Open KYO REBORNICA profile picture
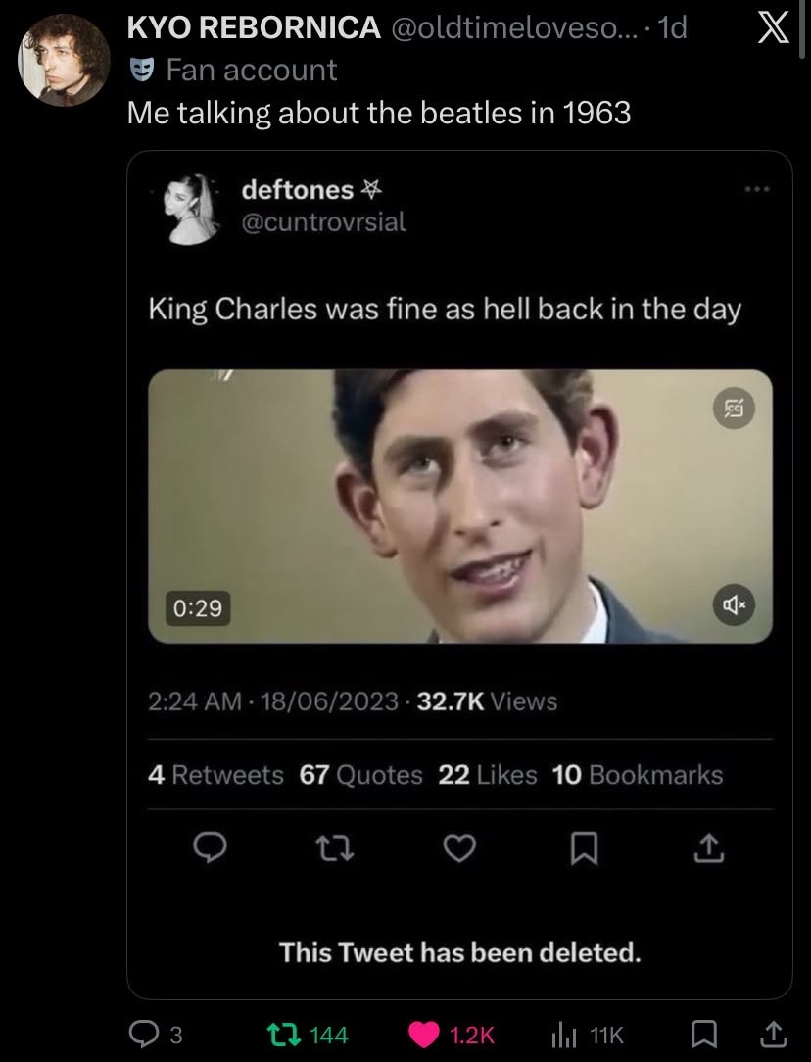This screenshot has height=1062, width=811. [x=64, y=61]
